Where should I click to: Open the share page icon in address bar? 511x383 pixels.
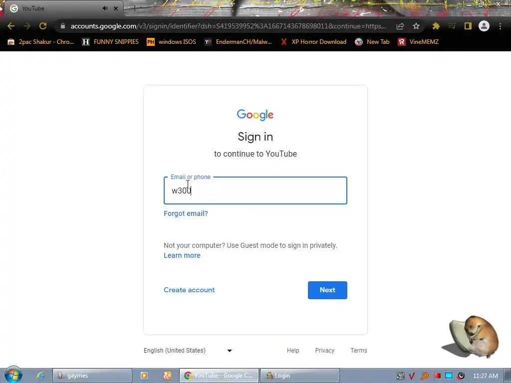(400, 26)
